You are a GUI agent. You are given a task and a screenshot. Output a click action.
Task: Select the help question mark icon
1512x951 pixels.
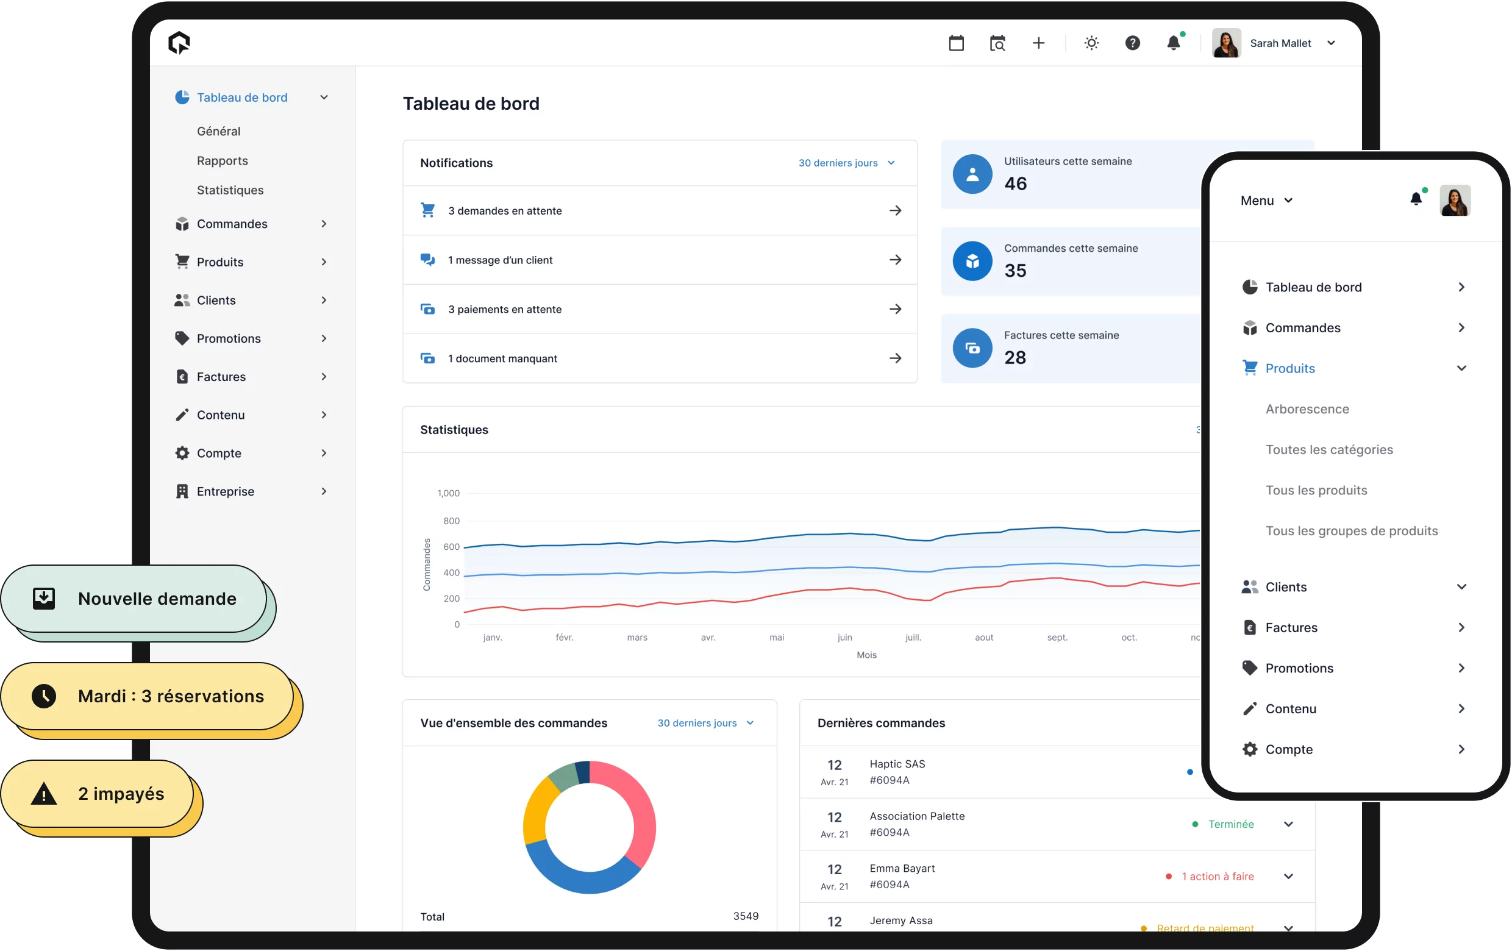[1132, 43]
